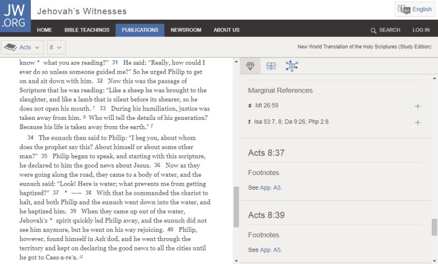
Task: Go to the HOME menu item
Action: click(44, 30)
